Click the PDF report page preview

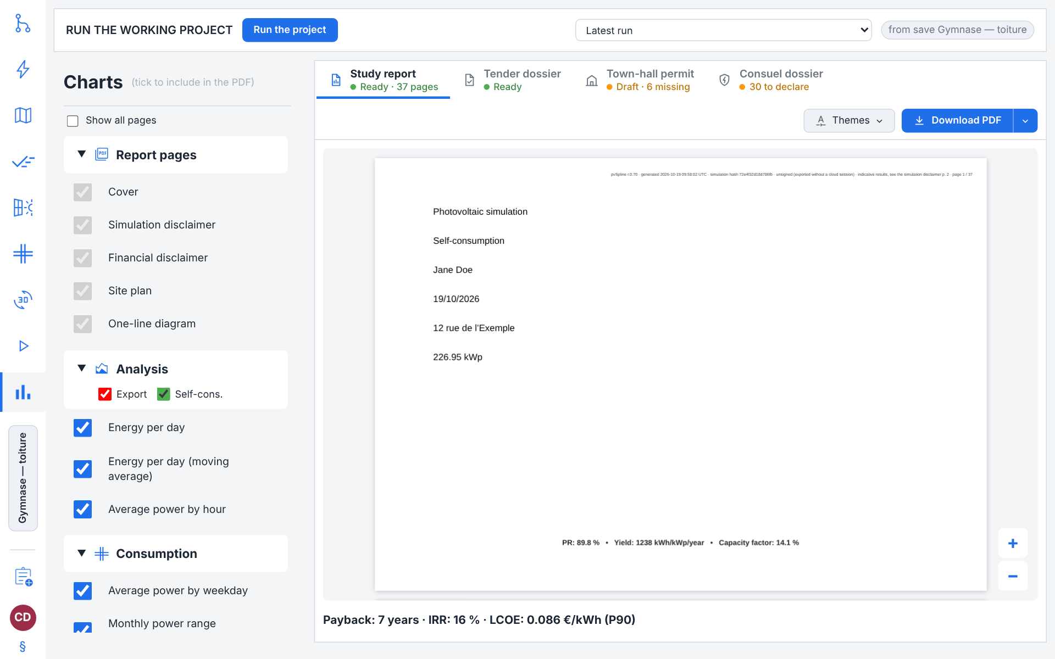pos(680,375)
